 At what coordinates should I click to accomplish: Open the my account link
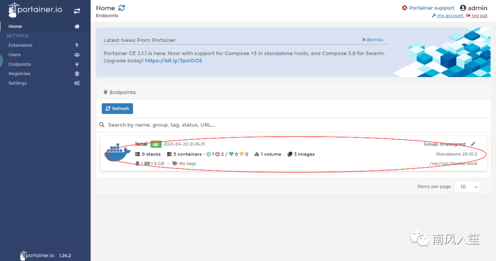(x=450, y=16)
